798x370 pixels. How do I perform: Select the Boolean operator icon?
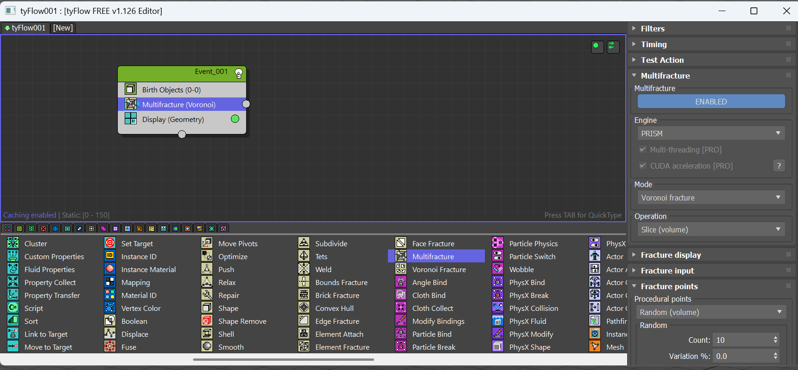[110, 321]
